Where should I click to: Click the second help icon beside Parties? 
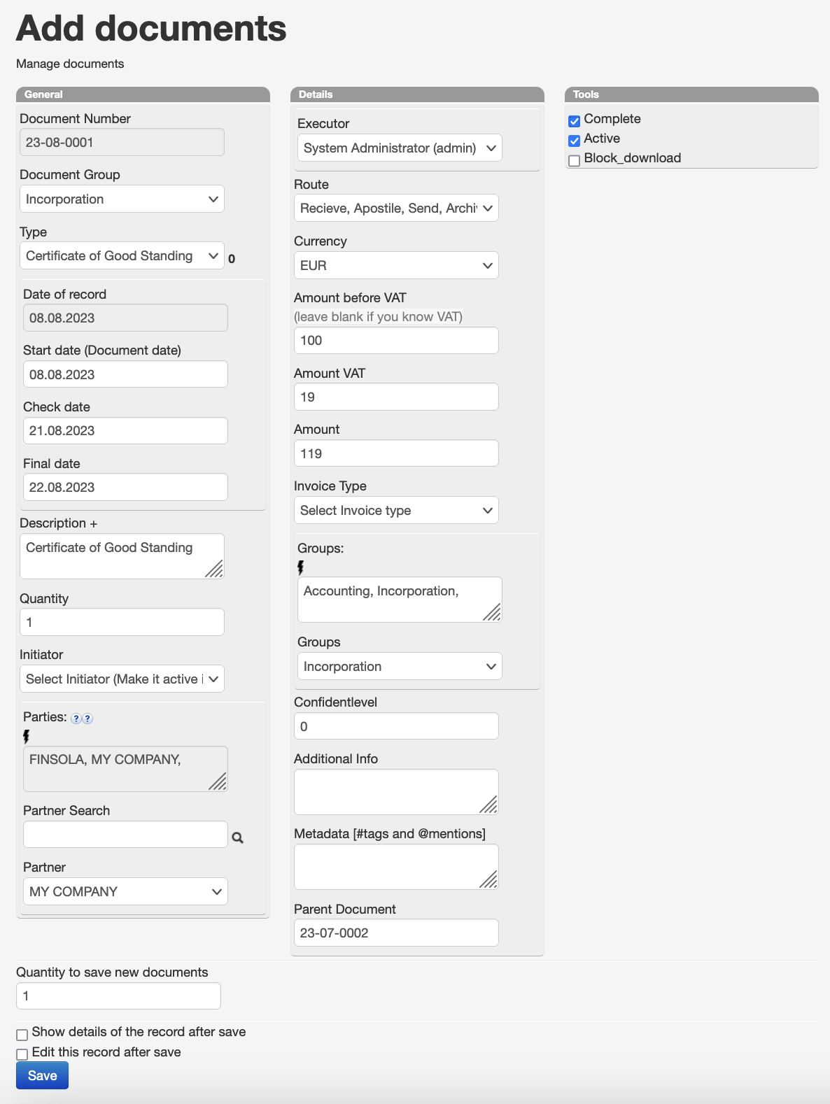pyautogui.click(x=87, y=719)
